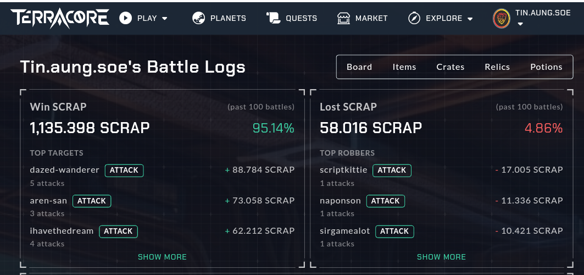The width and height of the screenshot is (584, 275).
Task: Expand the Play dropdown arrow
Action: [165, 19]
